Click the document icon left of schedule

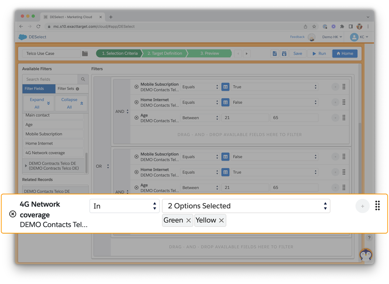pyautogui.click(x=275, y=53)
